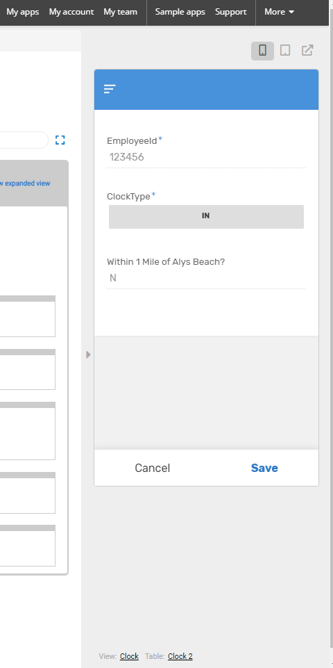Image resolution: width=333 pixels, height=668 pixels.
Task: Click the expanded view link
Action: (25, 184)
